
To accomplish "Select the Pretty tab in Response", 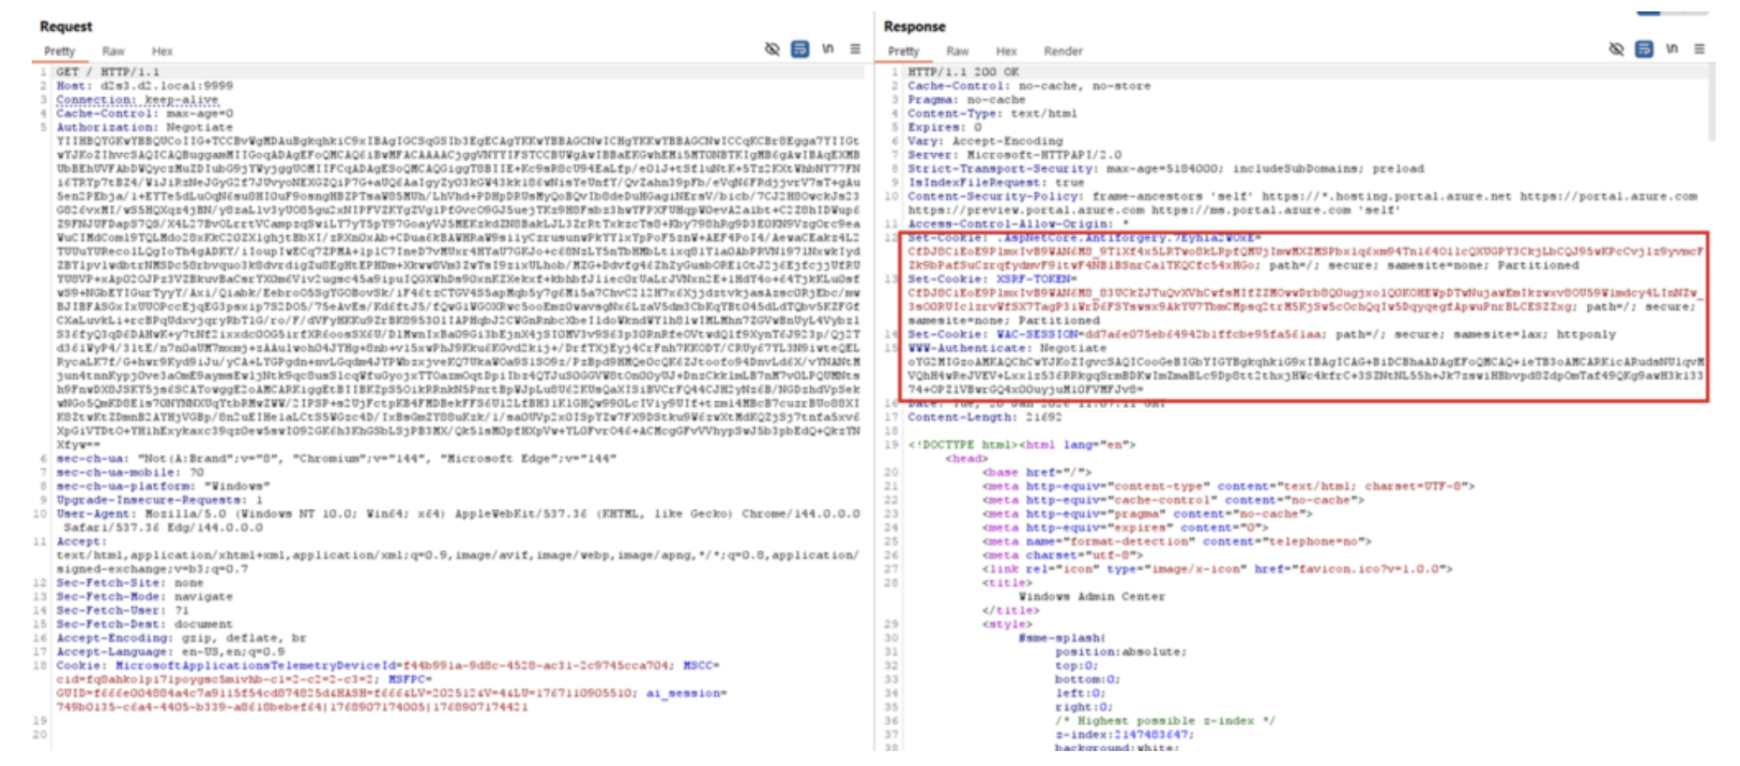I will click(904, 52).
